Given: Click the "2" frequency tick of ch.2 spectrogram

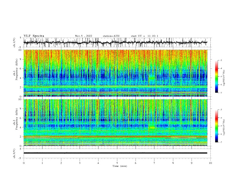Looking at the screenshot, I should tap(21, 137).
